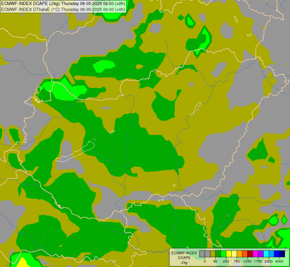Image resolution: width=290 pixels, height=267 pixels.
Task: Click the navy legend swatch
Action: (282, 254)
